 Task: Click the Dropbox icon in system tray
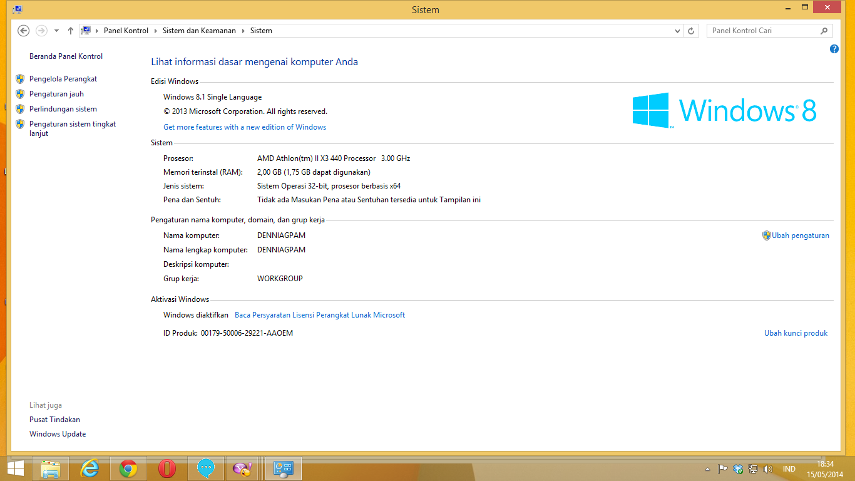pyautogui.click(x=738, y=468)
